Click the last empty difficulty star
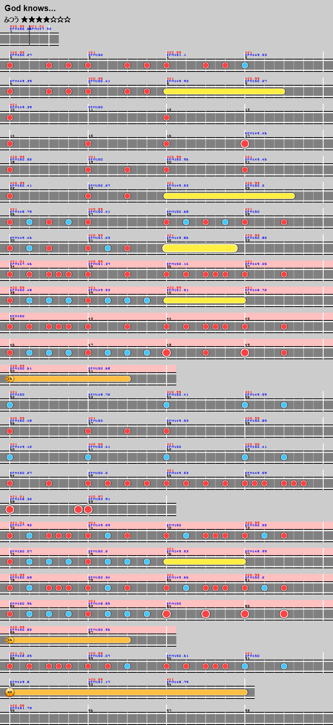The width and height of the screenshot is (333, 725). pyautogui.click(x=67, y=20)
